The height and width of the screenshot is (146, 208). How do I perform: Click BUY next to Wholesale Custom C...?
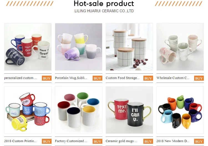click(199, 78)
